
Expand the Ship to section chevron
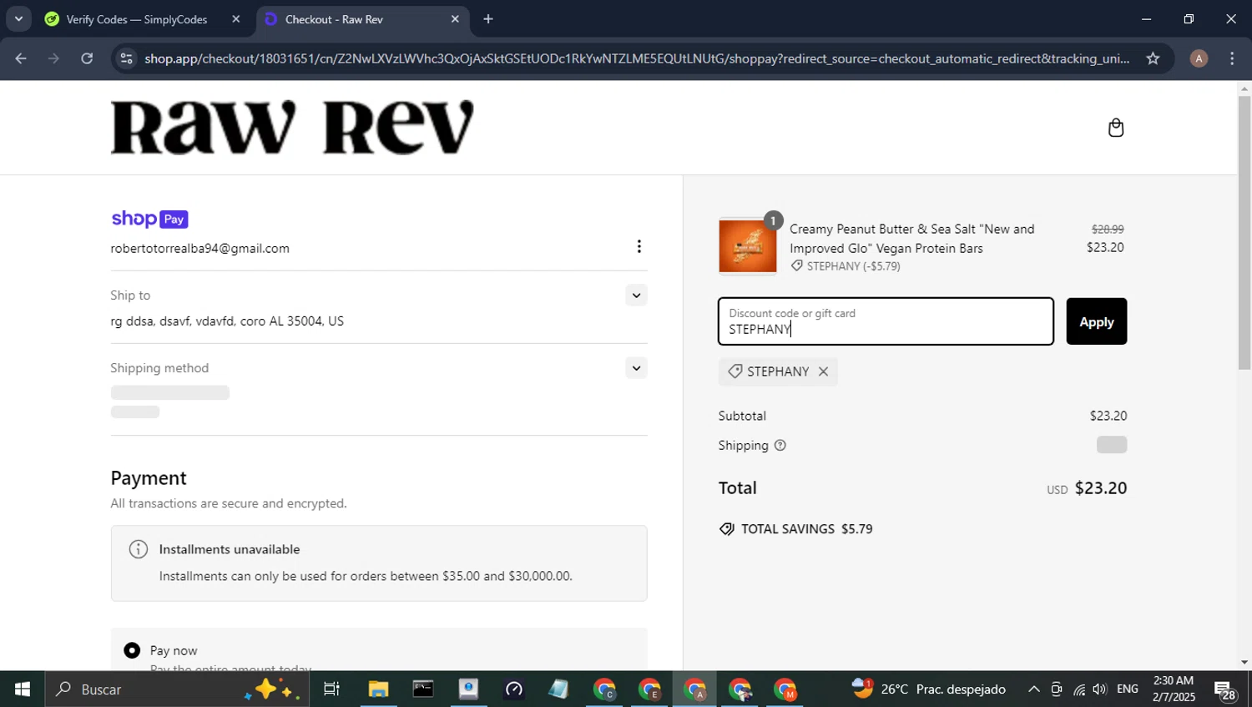(x=636, y=295)
